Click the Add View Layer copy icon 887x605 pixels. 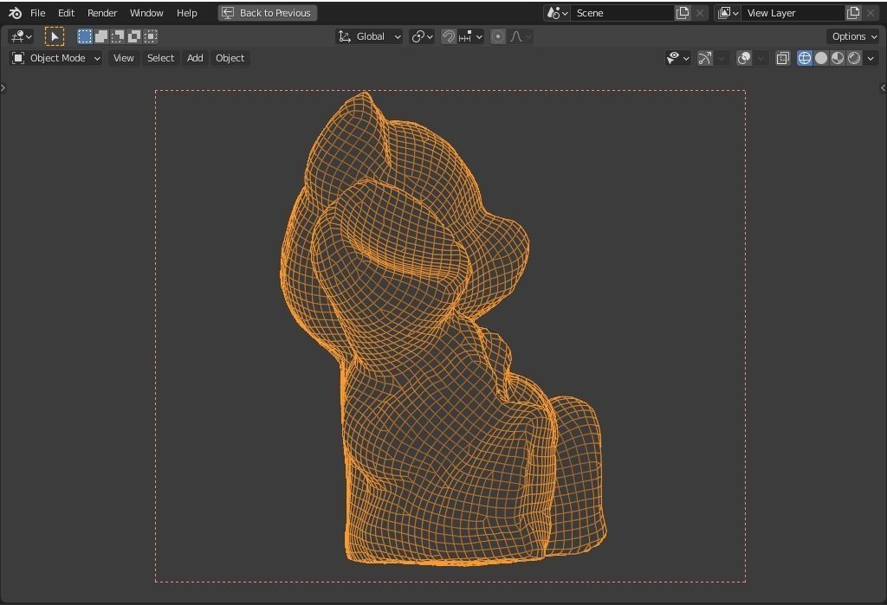(853, 13)
